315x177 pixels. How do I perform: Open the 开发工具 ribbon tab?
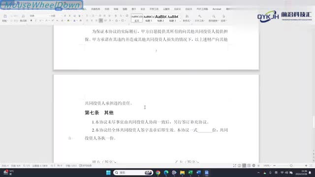pyautogui.click(x=154, y=9)
